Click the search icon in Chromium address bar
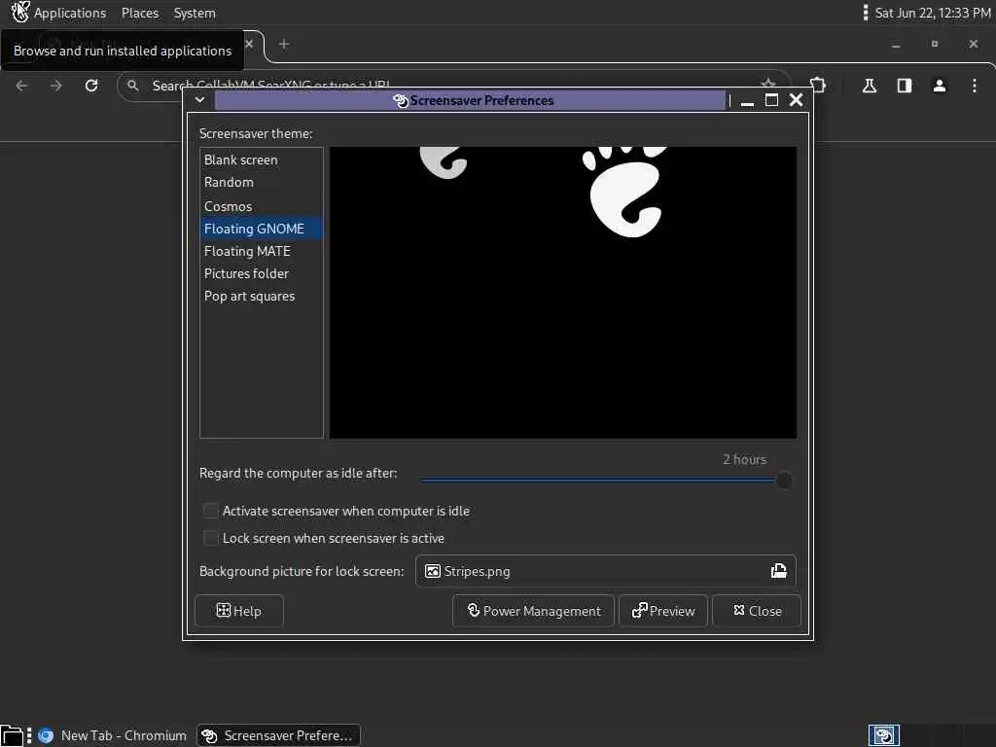 coord(132,86)
